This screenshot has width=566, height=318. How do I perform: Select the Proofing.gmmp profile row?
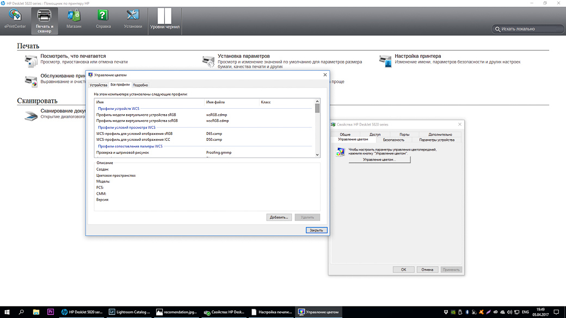pyautogui.click(x=204, y=153)
